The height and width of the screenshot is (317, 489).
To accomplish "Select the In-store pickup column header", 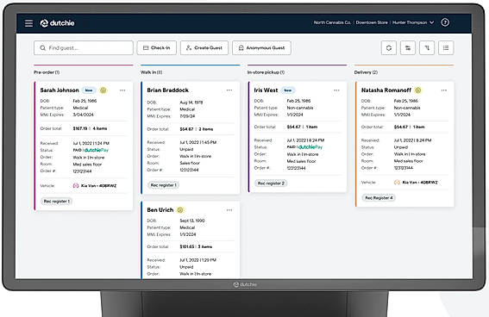I will 266,72.
